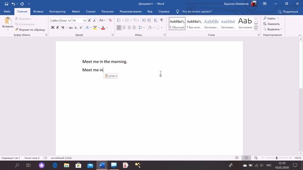The width and height of the screenshot is (303, 170).
Task: Decrease font size with the smaller A
Action: [95, 20]
